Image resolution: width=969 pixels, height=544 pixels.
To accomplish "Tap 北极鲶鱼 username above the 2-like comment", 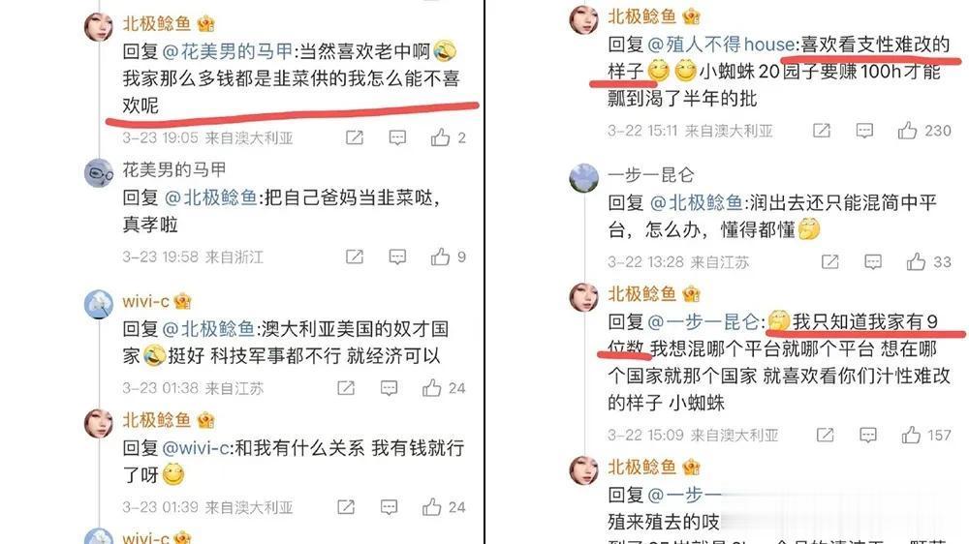I will pos(157,23).
